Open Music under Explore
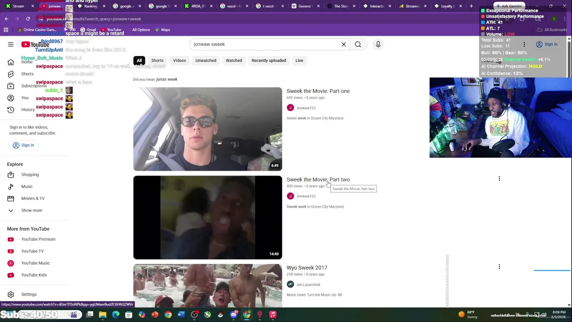 (27, 186)
